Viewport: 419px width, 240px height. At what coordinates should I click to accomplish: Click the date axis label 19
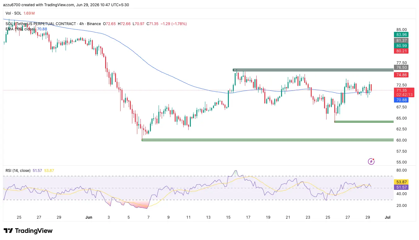pyautogui.click(x=268, y=217)
